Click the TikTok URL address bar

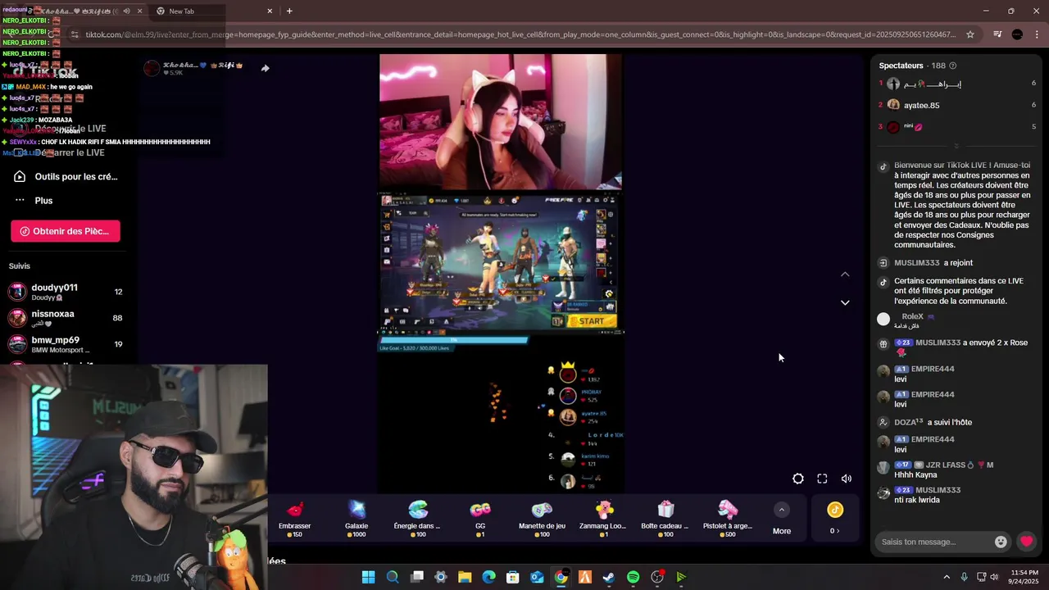pos(520,34)
